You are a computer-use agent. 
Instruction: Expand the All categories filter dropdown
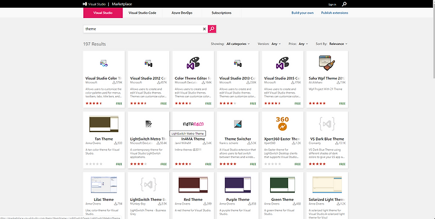[x=238, y=44]
